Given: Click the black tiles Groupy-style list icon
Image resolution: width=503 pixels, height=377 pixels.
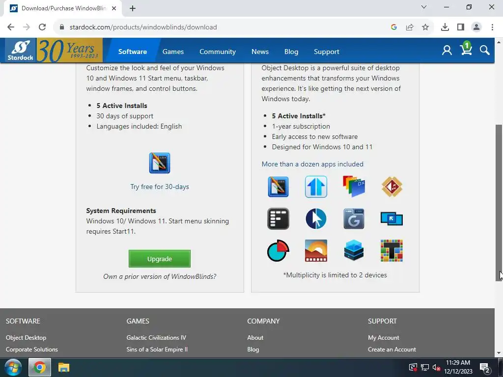Looking at the screenshot, I should (278, 218).
